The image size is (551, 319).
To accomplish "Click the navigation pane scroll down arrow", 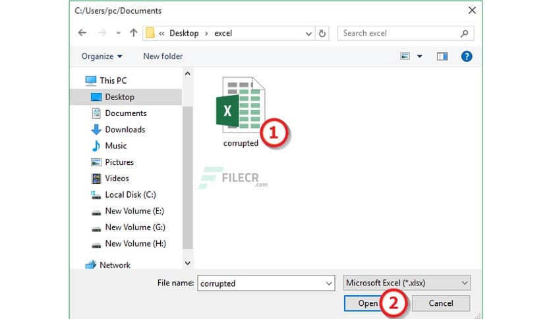I will [x=188, y=263].
